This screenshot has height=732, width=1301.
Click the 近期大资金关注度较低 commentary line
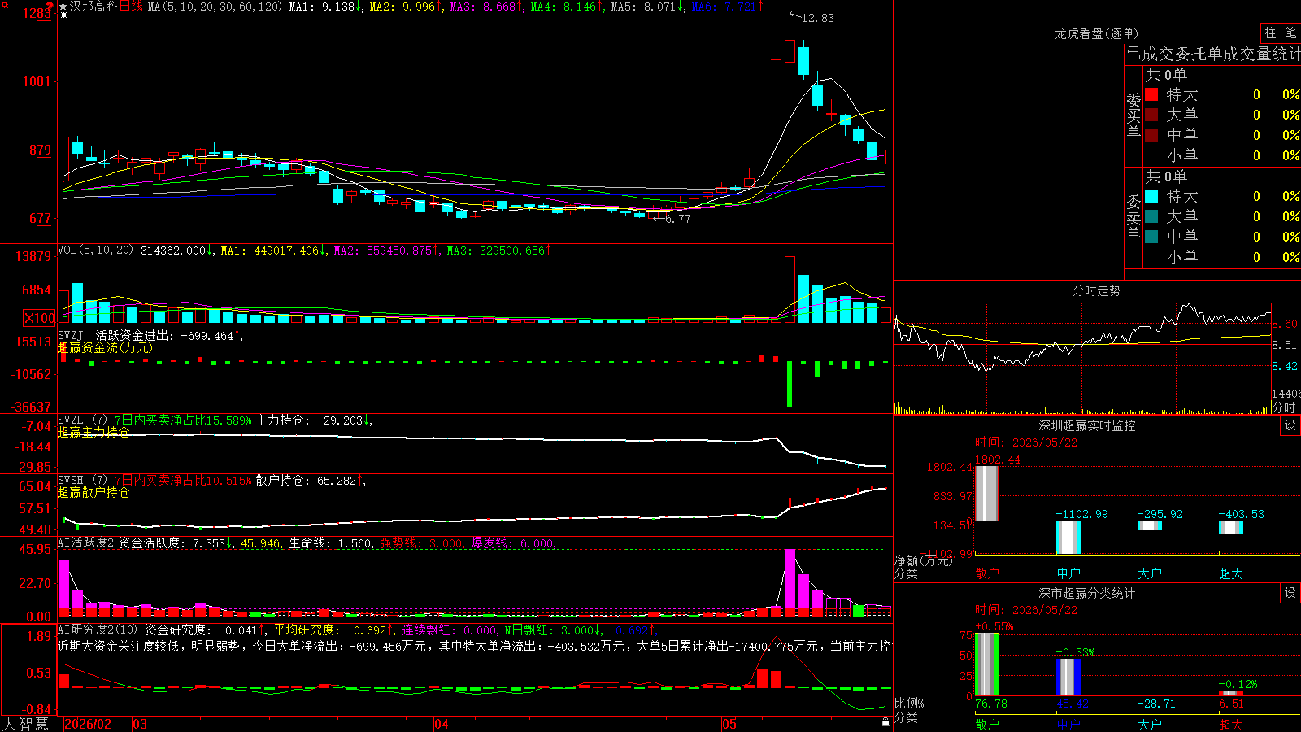[x=475, y=646]
